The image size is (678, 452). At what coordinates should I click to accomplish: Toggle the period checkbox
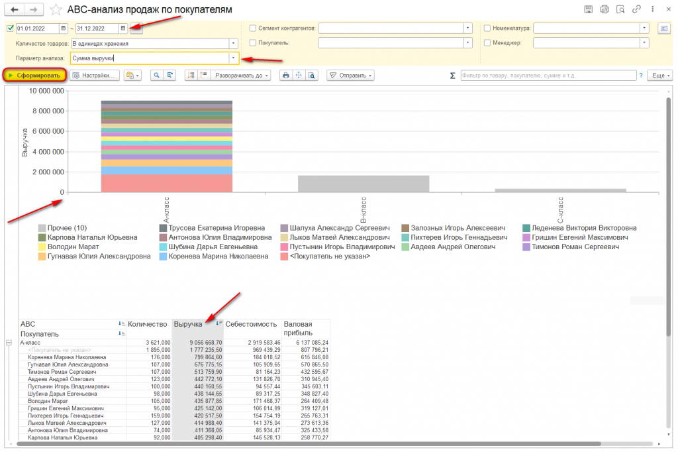(x=11, y=28)
